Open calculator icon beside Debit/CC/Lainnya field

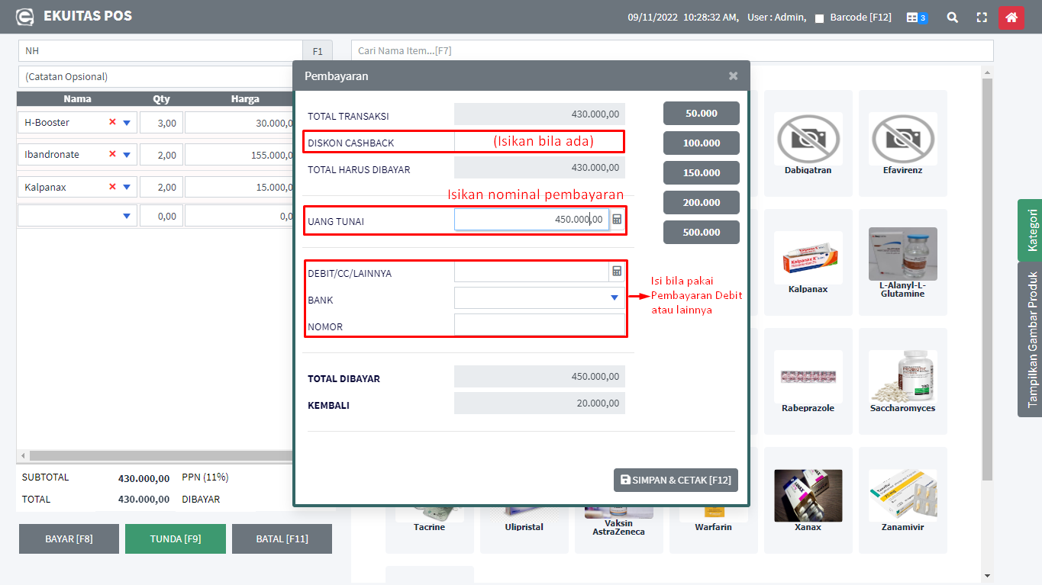(x=617, y=272)
